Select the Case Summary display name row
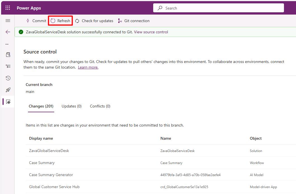The height and width of the screenshot is (194, 296). tap(42, 163)
